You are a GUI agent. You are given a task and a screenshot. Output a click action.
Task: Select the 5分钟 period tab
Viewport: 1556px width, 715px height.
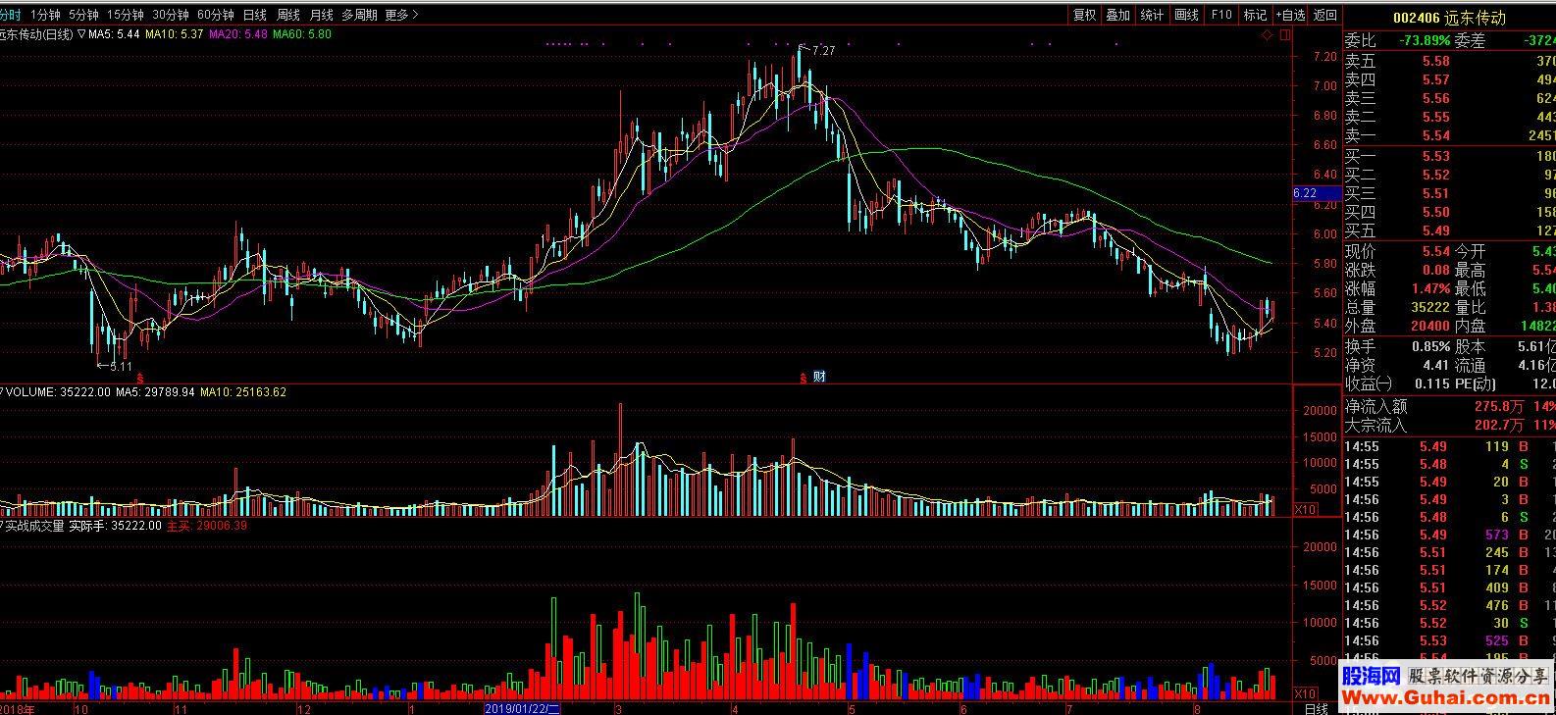pos(83,15)
